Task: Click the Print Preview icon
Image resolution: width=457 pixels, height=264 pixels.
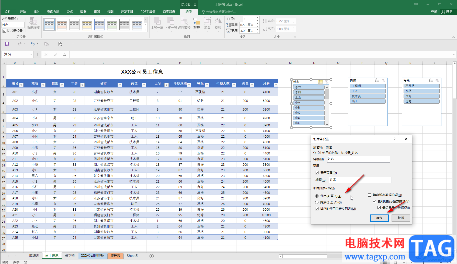Action: [60, 44]
